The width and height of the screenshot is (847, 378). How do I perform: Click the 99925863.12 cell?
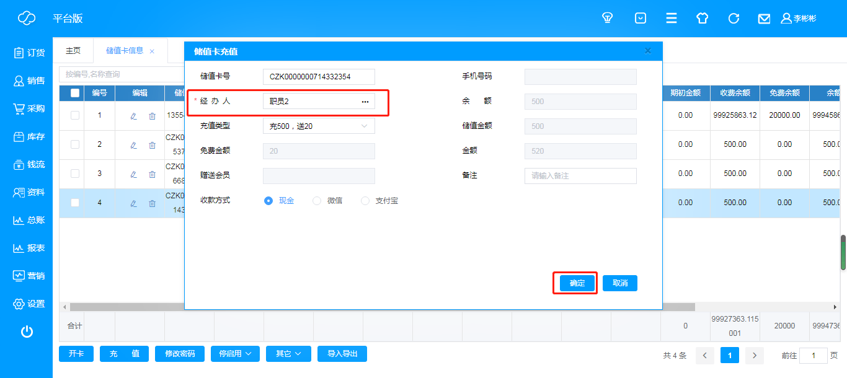(x=735, y=116)
